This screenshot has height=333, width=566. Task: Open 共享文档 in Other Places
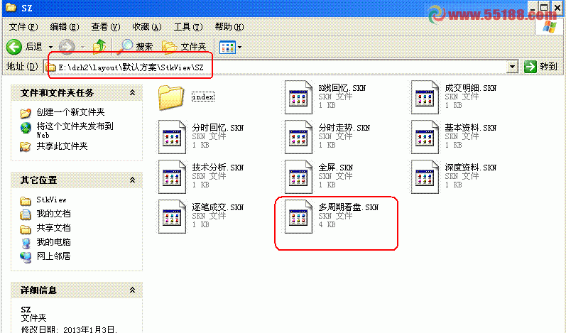pyautogui.click(x=53, y=228)
